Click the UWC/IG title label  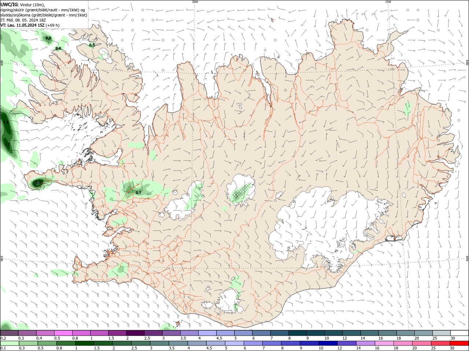(9, 4)
